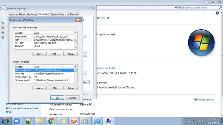This screenshot has width=223, height=125.
Task: Open the media player taskbar icon
Action: click(x=85, y=121)
